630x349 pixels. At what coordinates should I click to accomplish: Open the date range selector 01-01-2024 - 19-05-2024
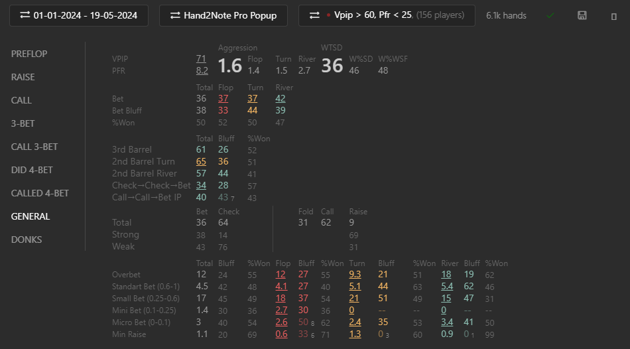79,15
